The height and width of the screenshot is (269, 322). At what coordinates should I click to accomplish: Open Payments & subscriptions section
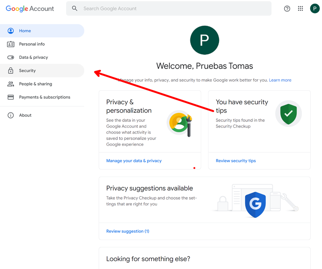44,97
